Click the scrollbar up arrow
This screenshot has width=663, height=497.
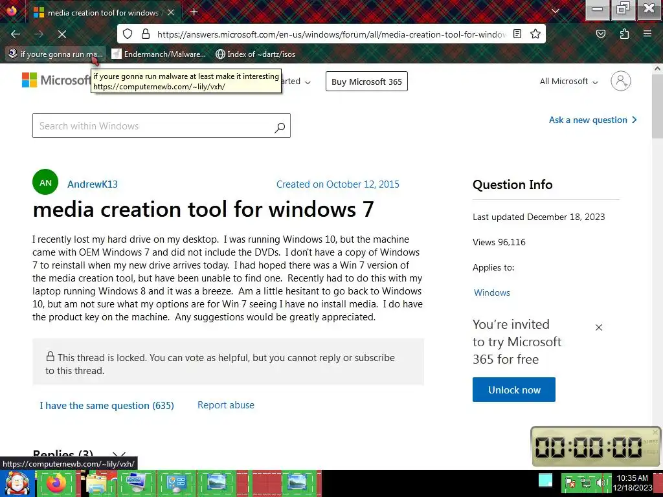click(x=657, y=68)
